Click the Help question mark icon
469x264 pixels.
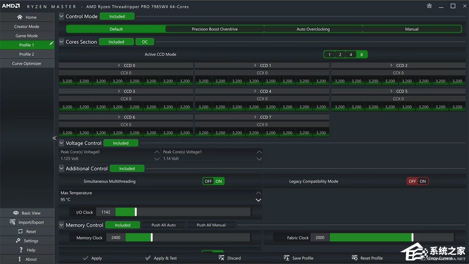coord(21,250)
